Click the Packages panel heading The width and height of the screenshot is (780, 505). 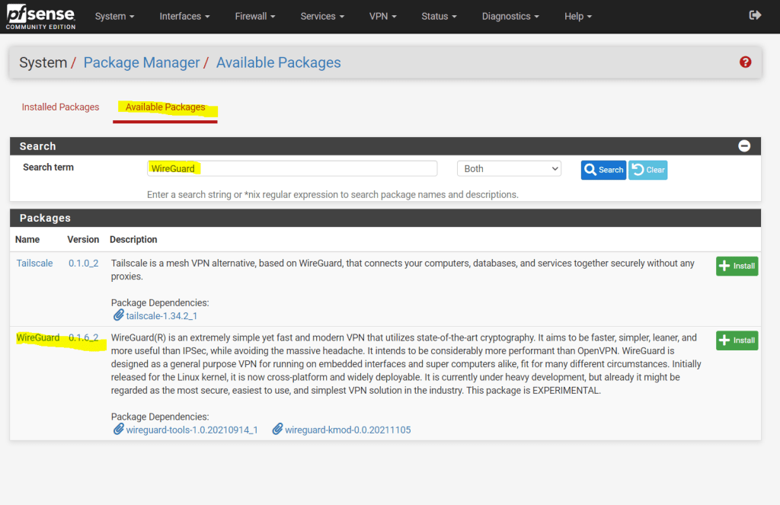pyautogui.click(x=45, y=218)
